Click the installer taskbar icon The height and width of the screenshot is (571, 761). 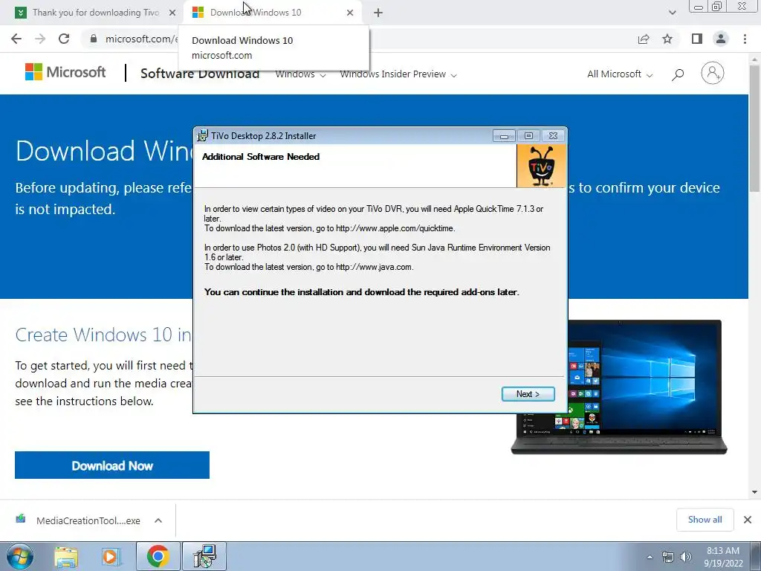(x=204, y=556)
